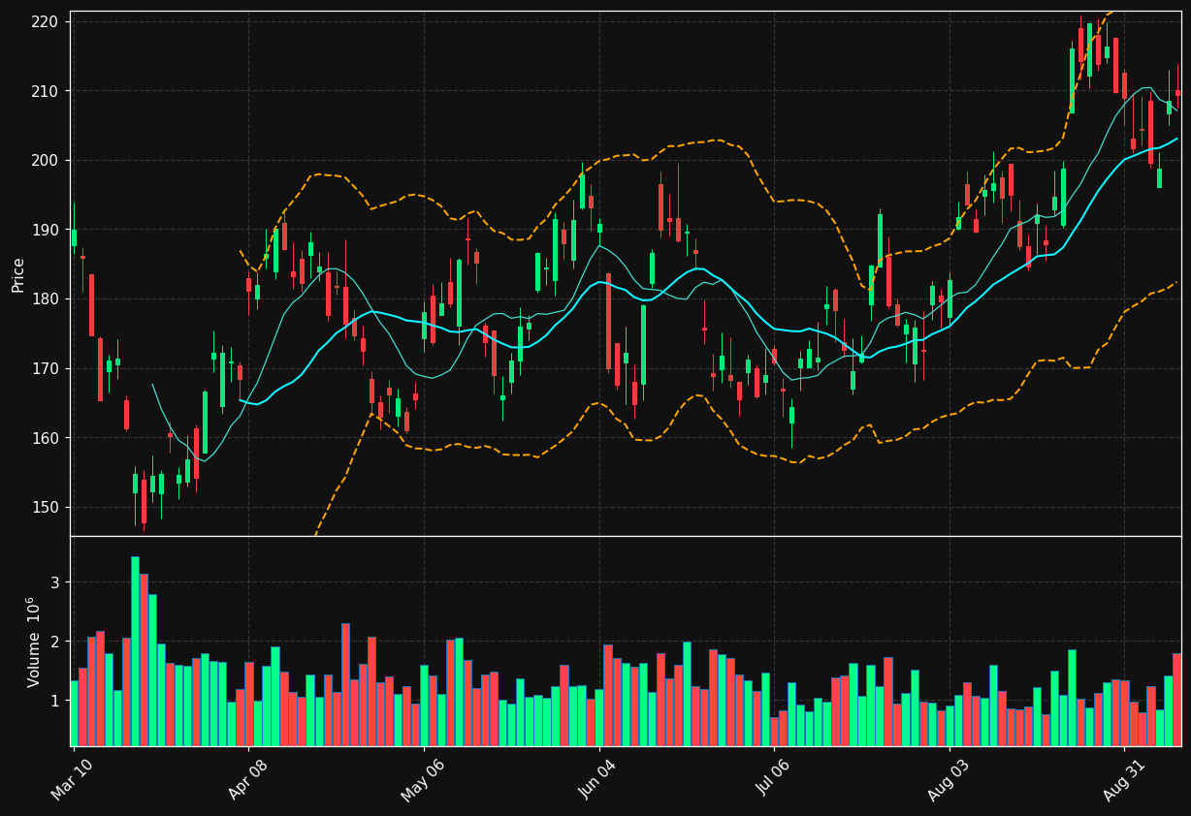This screenshot has height=816, width=1191.
Task: Click the Price axis title
Action: tap(18, 274)
